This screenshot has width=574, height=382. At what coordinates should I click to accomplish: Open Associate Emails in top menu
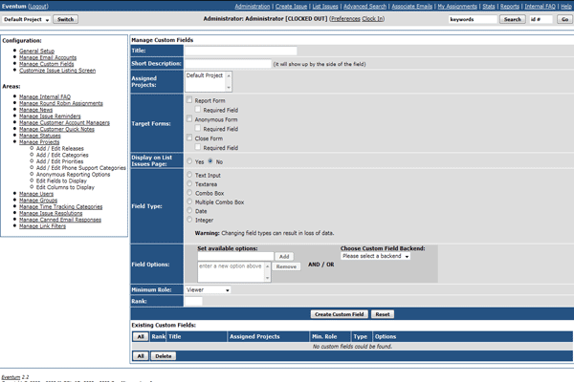click(411, 7)
